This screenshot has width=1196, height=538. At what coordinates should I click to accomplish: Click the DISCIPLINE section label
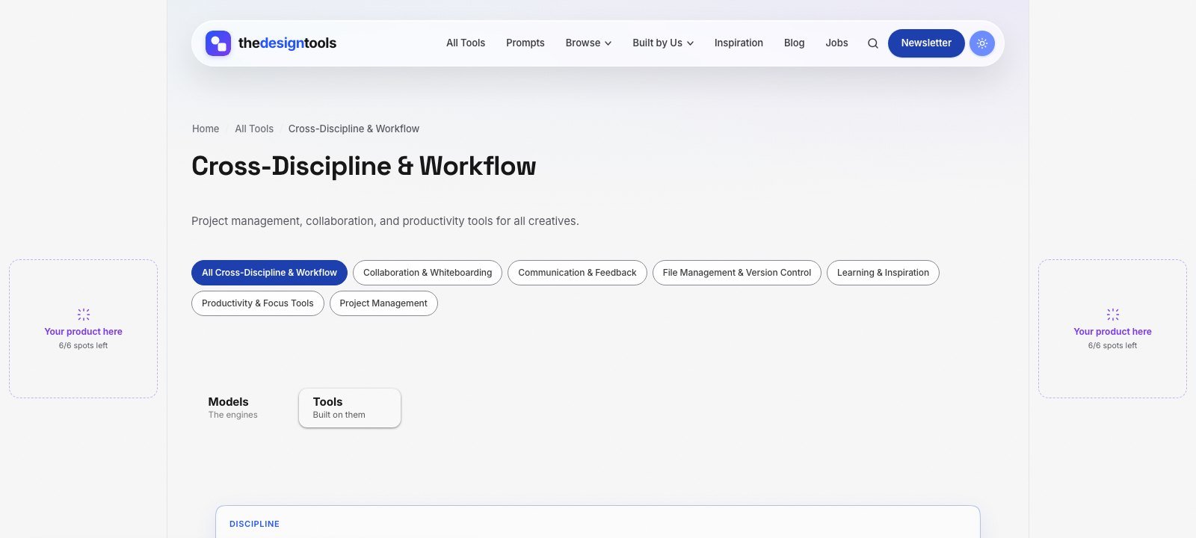(x=254, y=525)
